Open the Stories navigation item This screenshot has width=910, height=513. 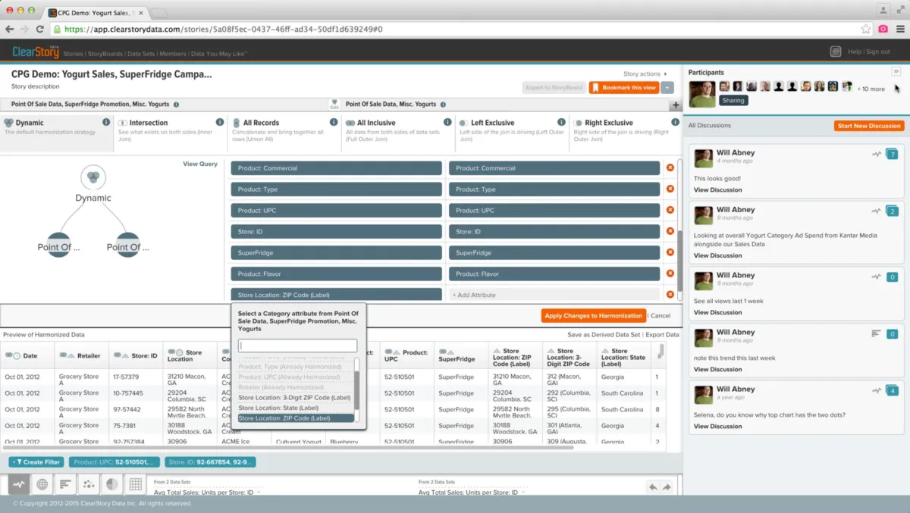click(73, 53)
